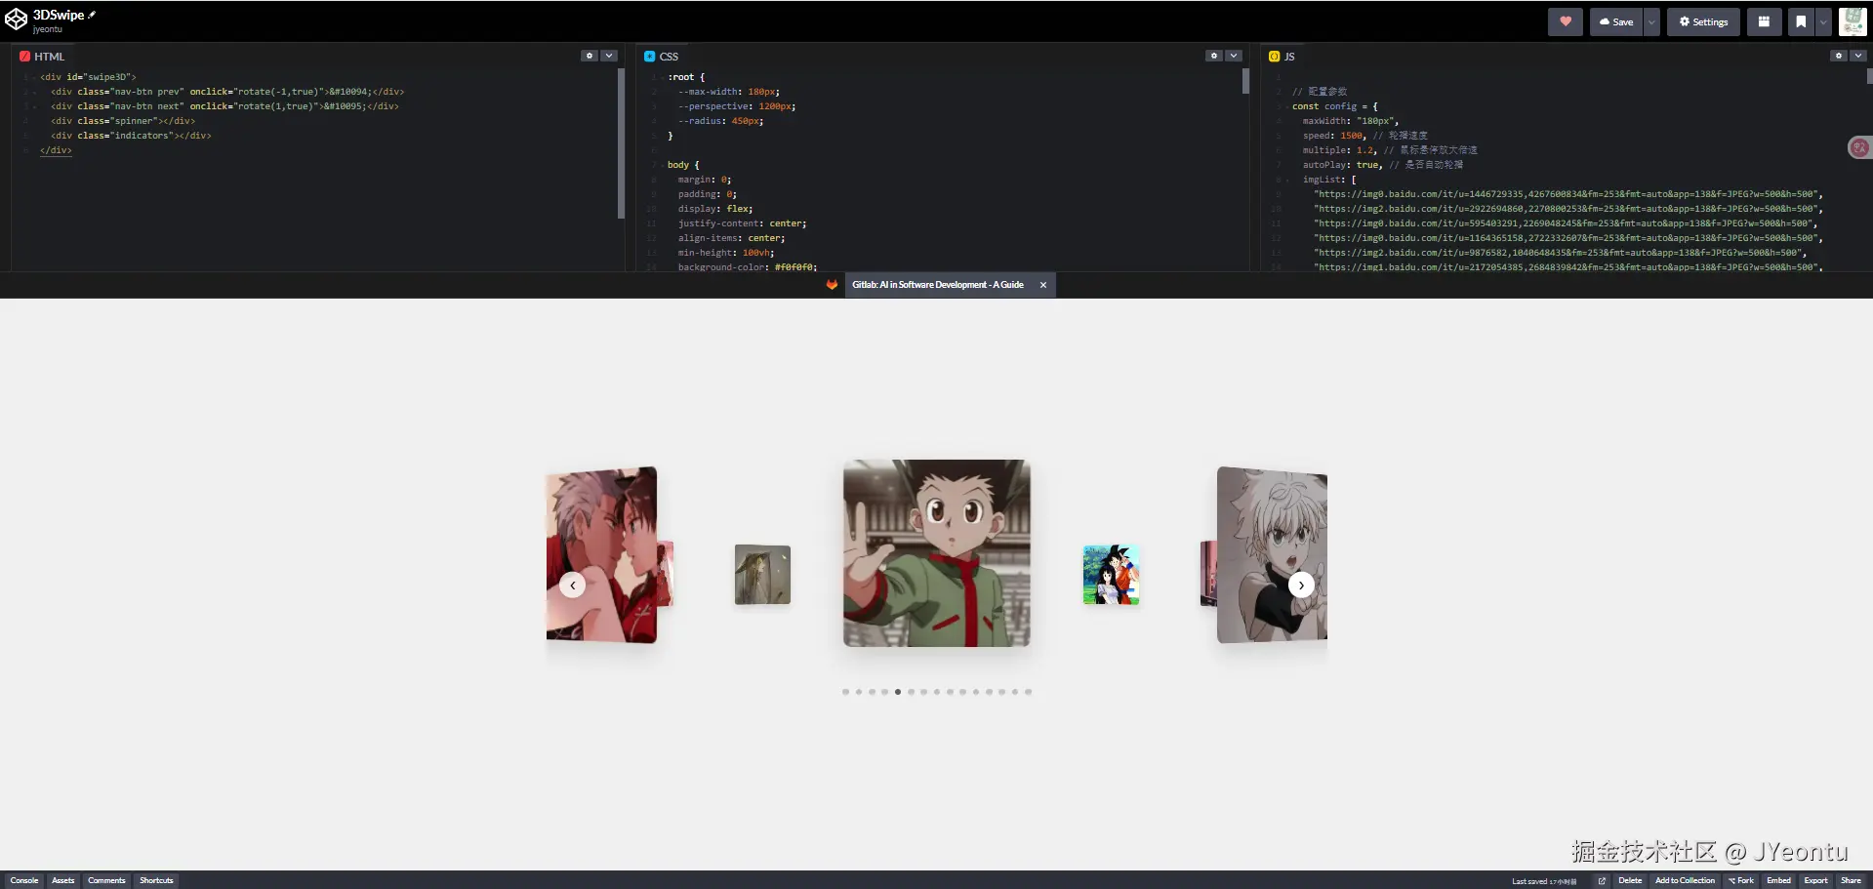Image resolution: width=1873 pixels, height=889 pixels.
Task: Click the center Gon carousel image
Action: click(x=937, y=553)
